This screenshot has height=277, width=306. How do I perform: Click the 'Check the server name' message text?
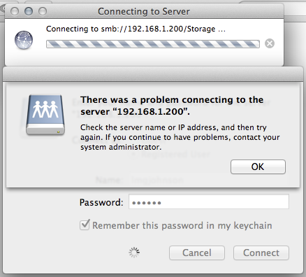(x=180, y=137)
